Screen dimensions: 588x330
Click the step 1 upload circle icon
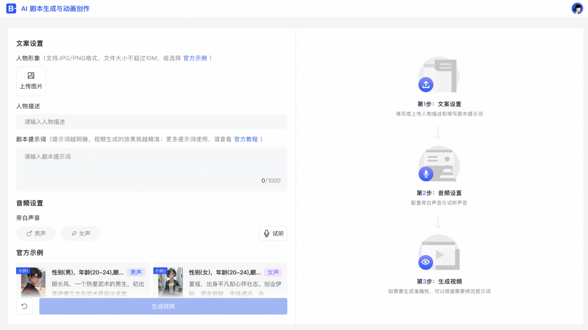[425, 85]
